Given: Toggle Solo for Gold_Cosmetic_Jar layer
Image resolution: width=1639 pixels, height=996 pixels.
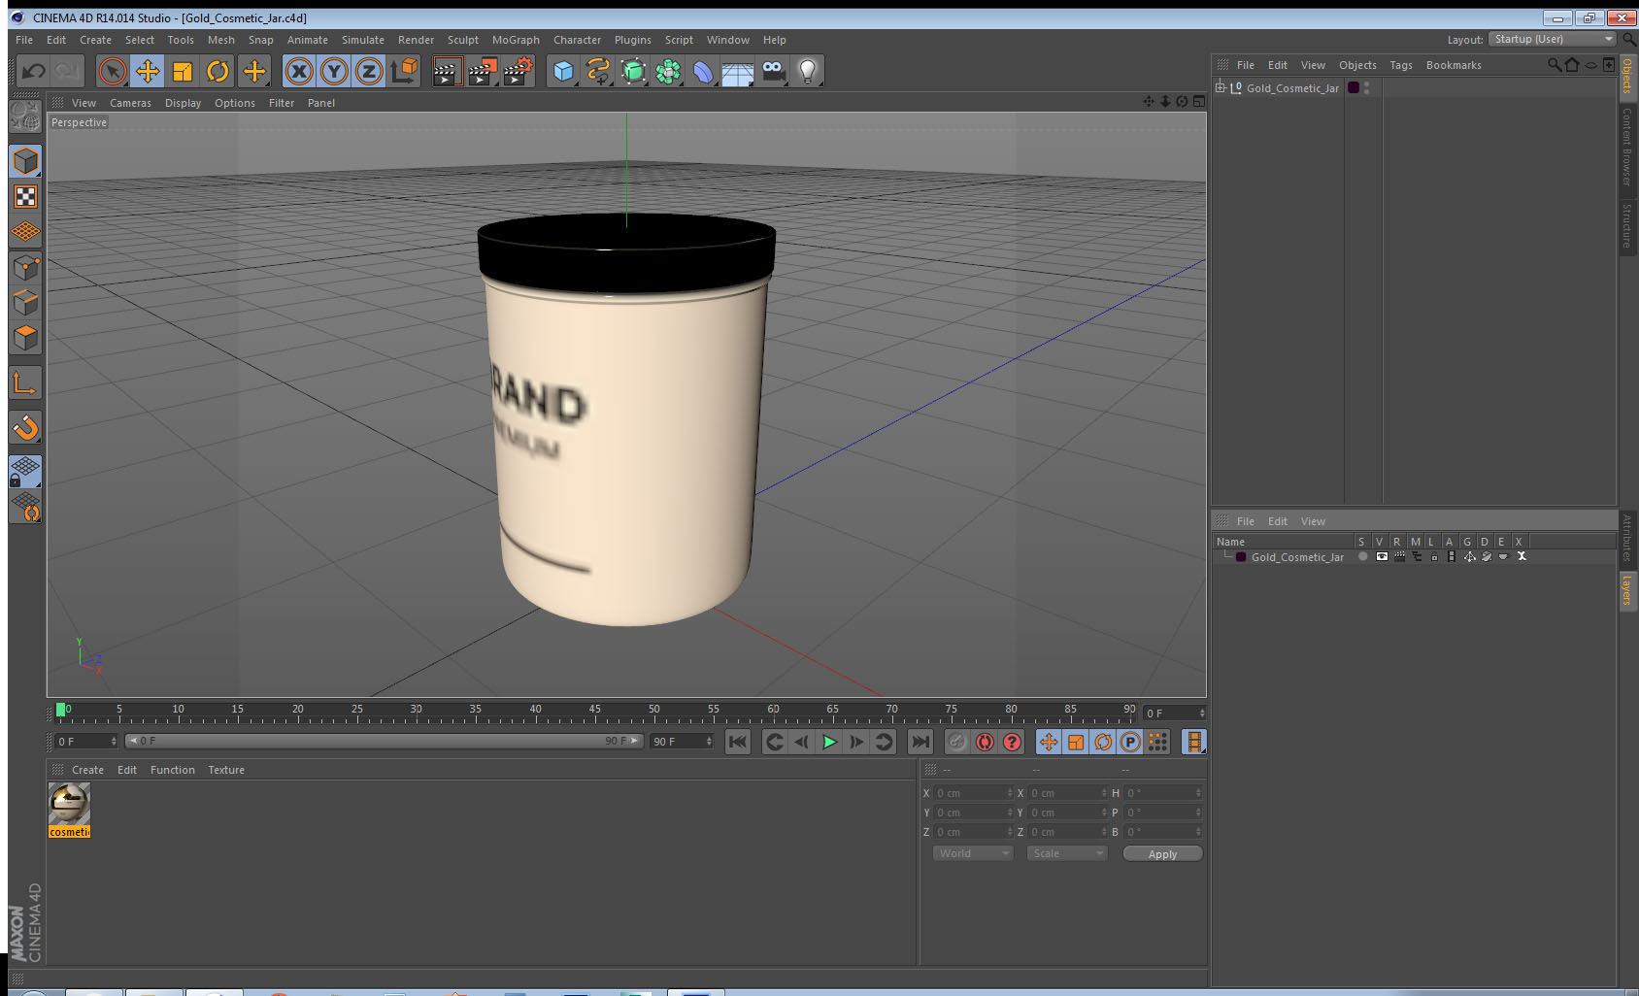Looking at the screenshot, I should tap(1363, 557).
